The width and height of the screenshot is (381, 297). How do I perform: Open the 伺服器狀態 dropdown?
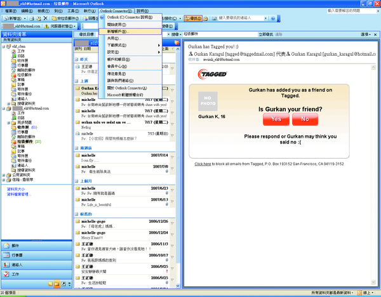[x=74, y=26]
